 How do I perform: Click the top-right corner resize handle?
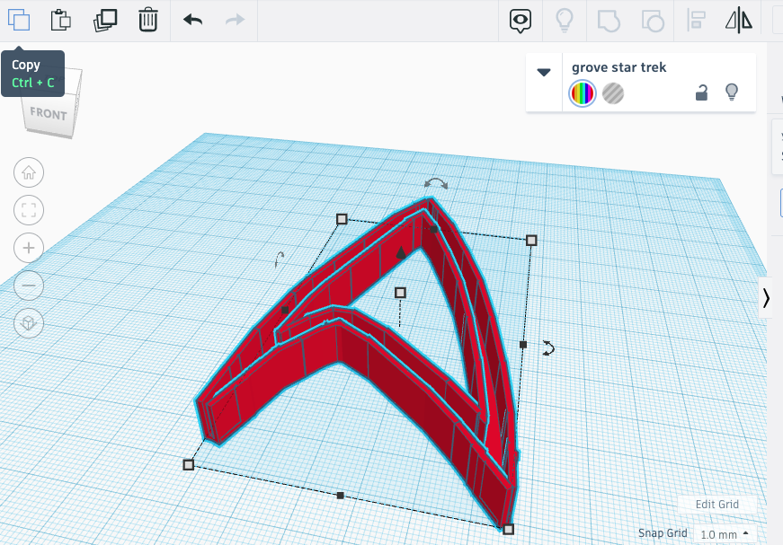[x=531, y=241]
